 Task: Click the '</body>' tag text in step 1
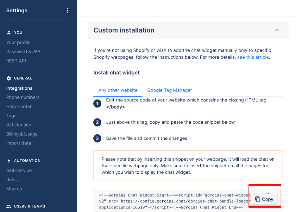pyautogui.click(x=116, y=107)
